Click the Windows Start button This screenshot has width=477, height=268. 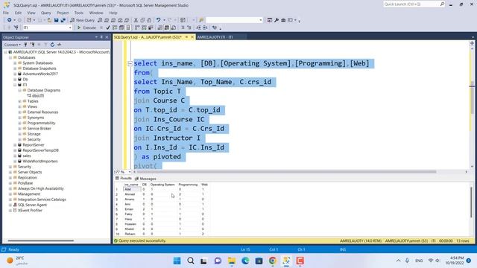coord(177,261)
